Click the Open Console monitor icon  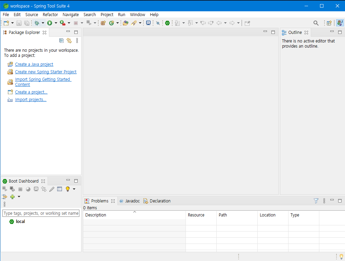tap(149, 23)
